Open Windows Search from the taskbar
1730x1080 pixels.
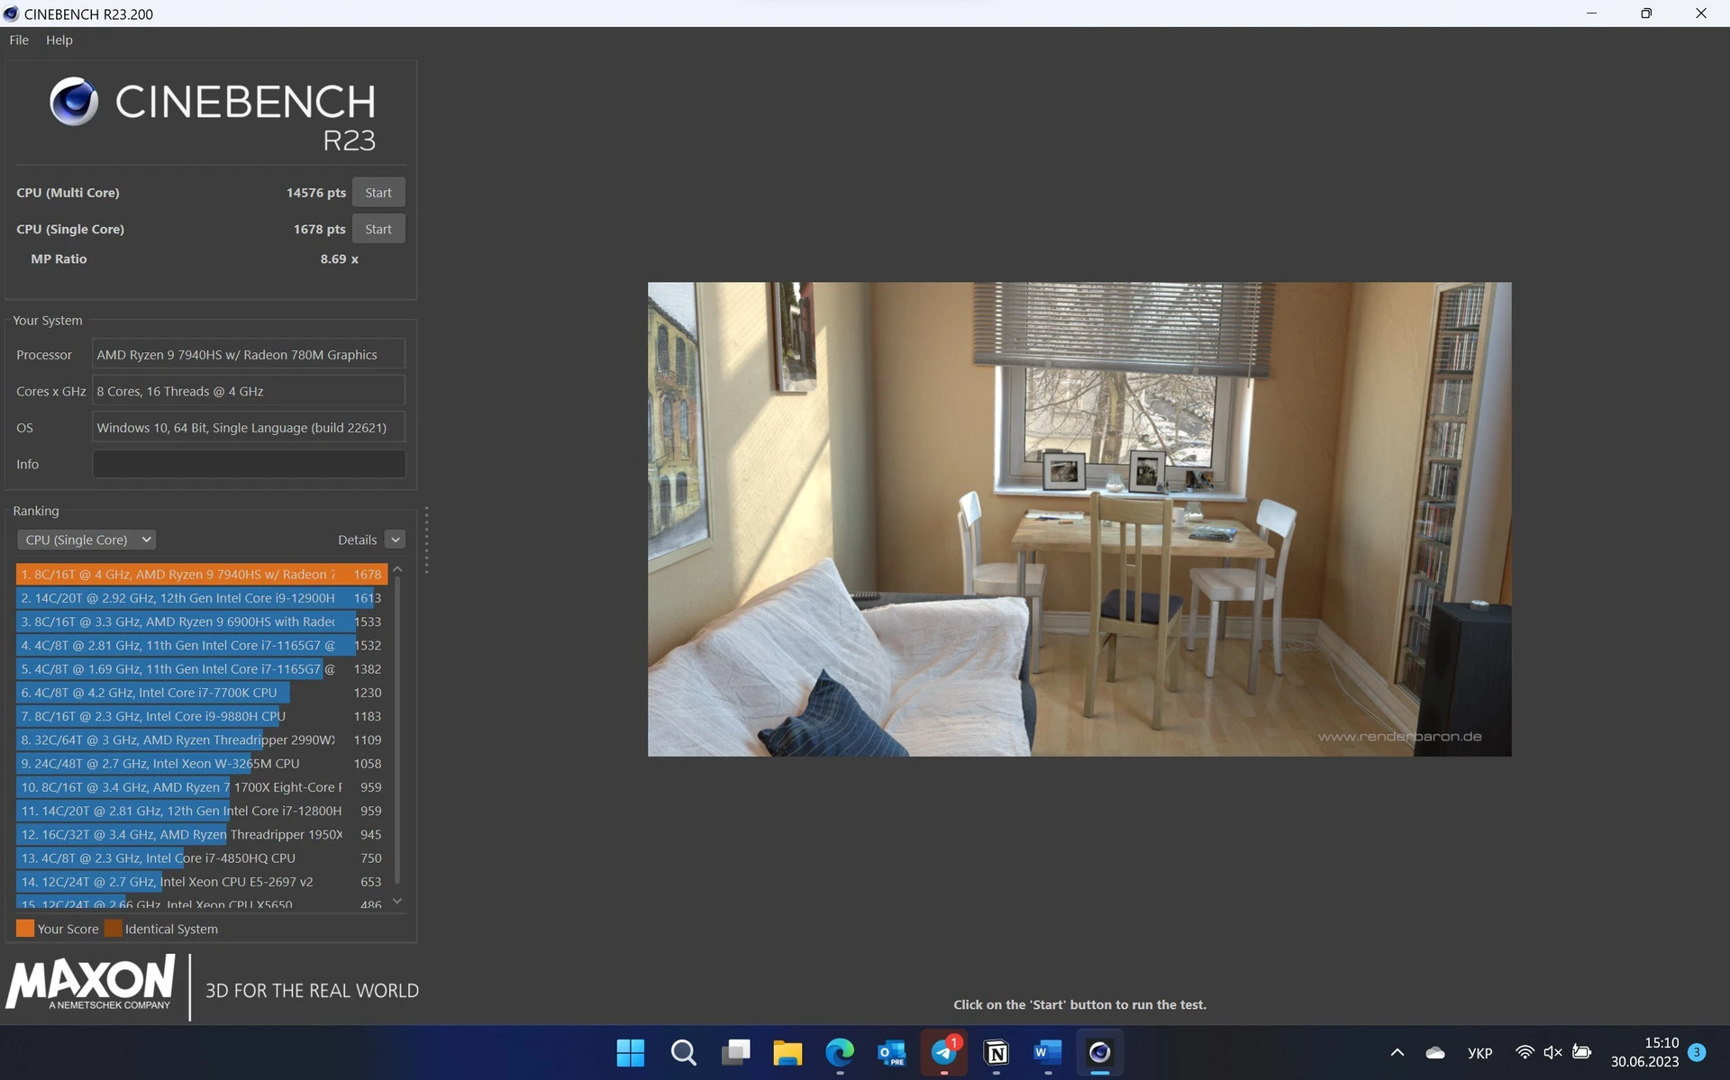coord(683,1053)
